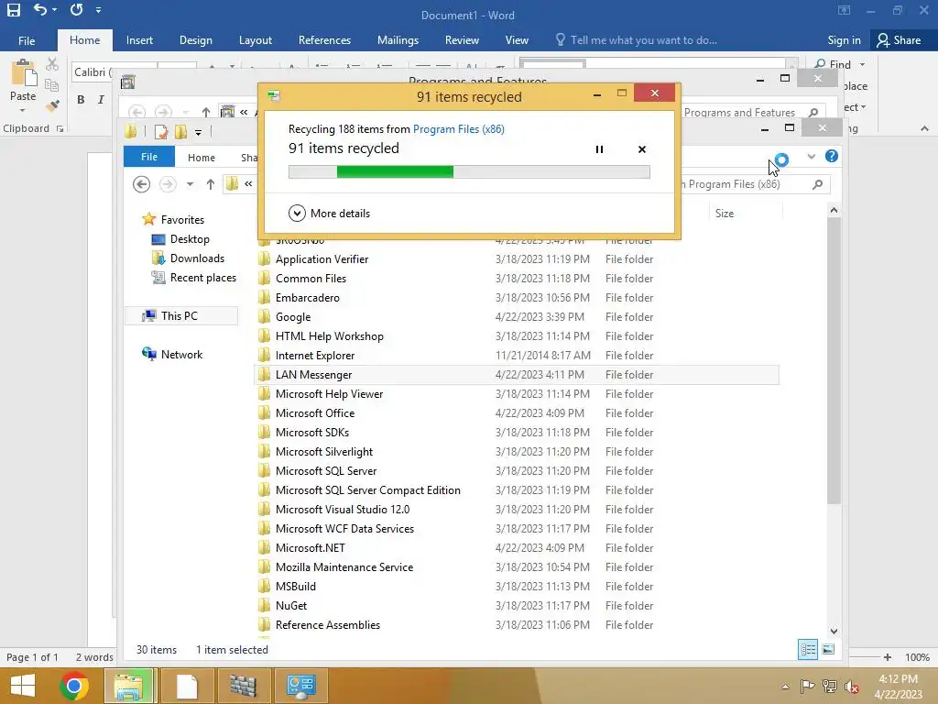938x704 pixels.
Task: Click the Search Program Files (x86) field
Action: tap(754, 184)
